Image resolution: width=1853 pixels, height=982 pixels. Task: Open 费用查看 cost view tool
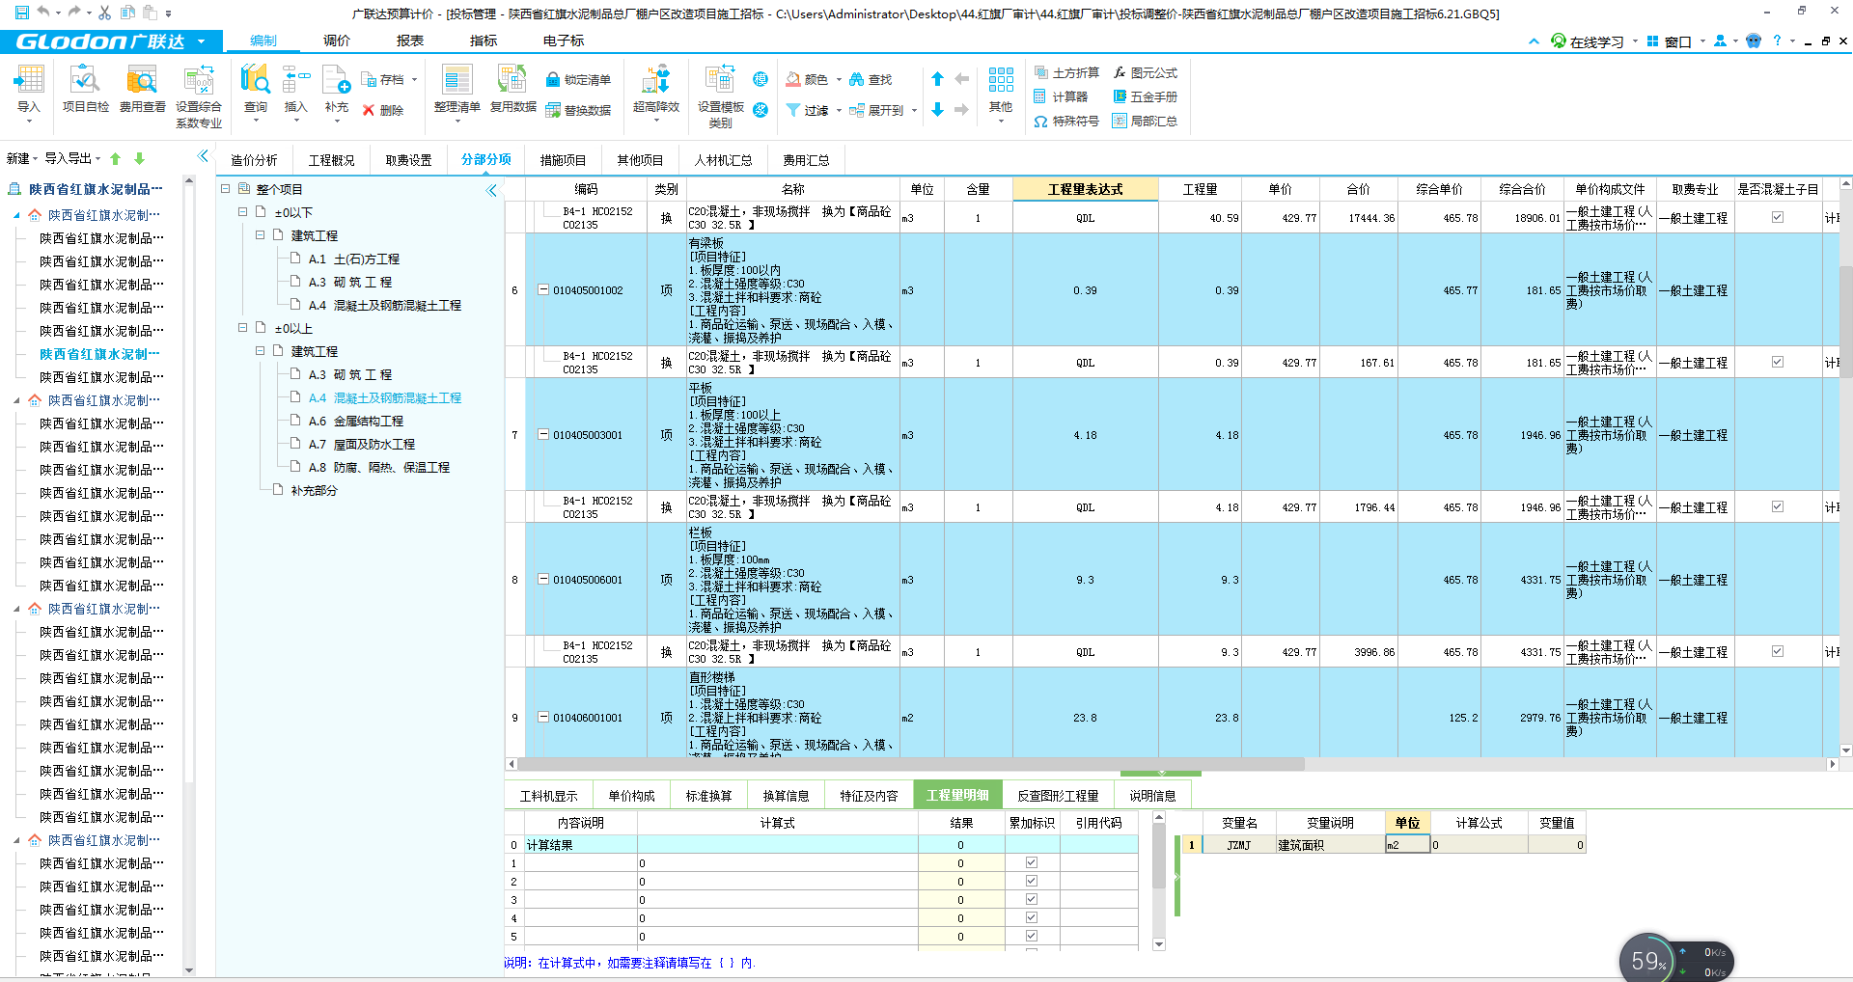tap(142, 89)
